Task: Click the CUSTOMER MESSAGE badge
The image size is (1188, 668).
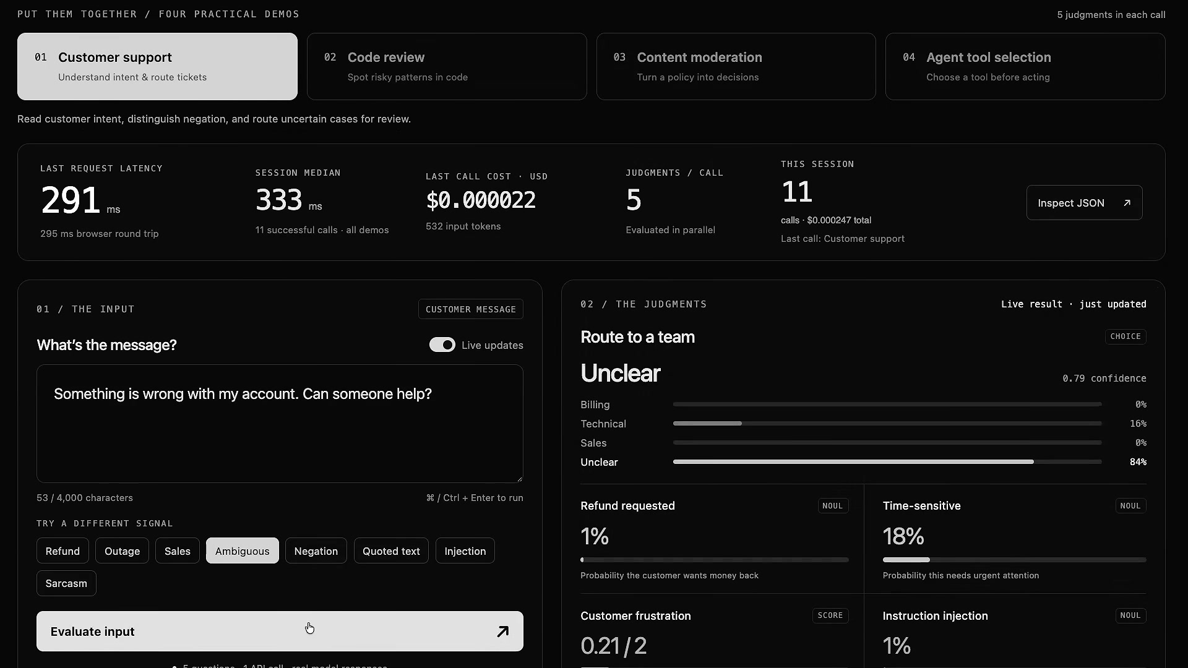Action: 471,309
